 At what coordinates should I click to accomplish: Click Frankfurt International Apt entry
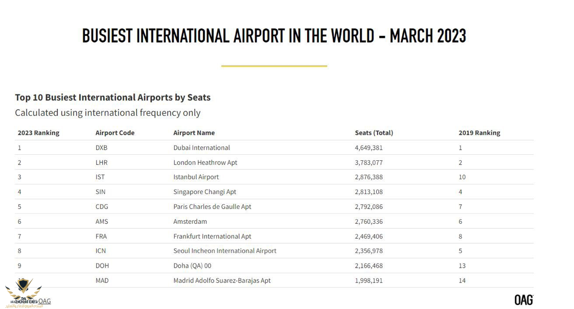[212, 236]
